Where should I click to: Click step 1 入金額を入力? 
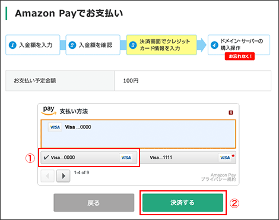(33, 45)
